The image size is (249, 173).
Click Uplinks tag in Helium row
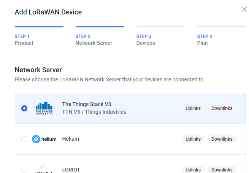click(x=193, y=139)
